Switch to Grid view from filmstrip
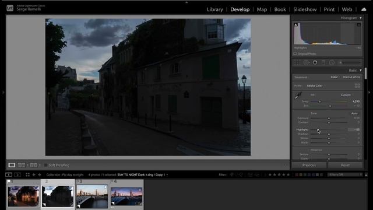This screenshot has width=373, height=210. coord(27,175)
